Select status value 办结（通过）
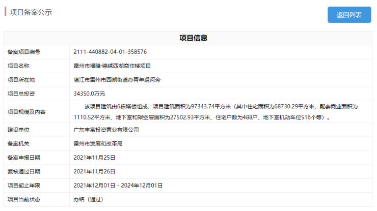Screen dimensions: 377x211 coord(88,199)
